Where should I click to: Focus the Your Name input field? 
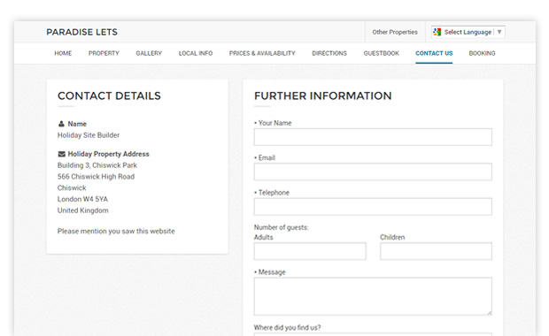[373, 137]
